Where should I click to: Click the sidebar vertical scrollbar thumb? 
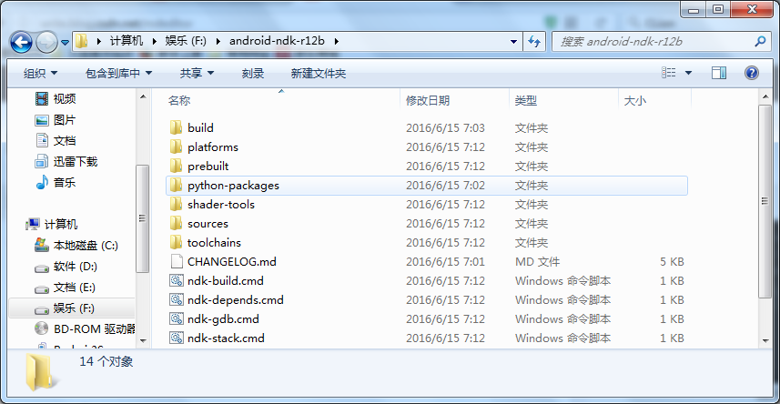[x=143, y=218]
